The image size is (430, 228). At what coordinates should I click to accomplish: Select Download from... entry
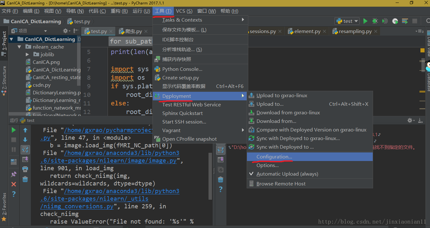pyautogui.click(x=310, y=121)
